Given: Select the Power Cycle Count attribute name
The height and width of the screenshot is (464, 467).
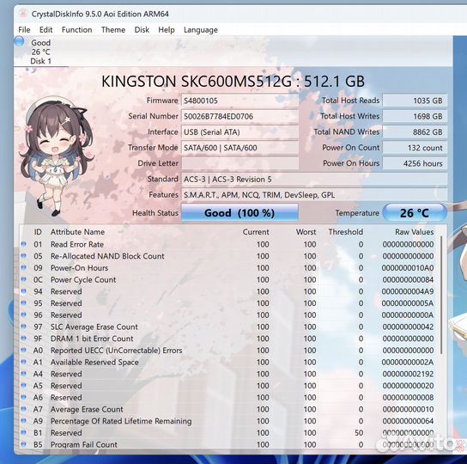Looking at the screenshot, I should (83, 280).
